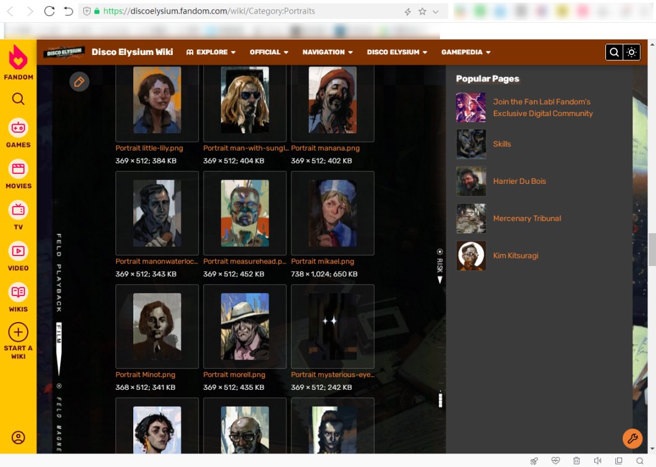
Task: Click the orange wrench tools button
Action: (x=633, y=439)
